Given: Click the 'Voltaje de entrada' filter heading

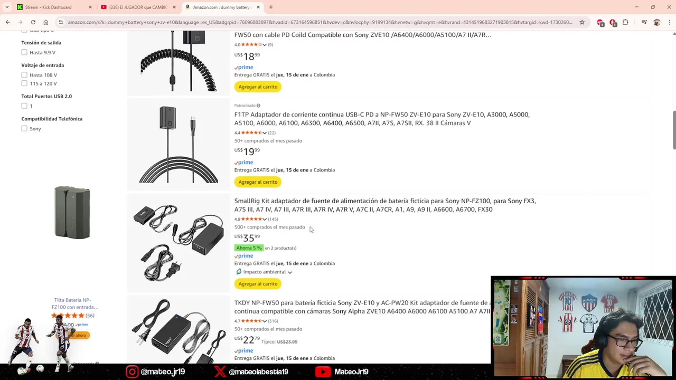Looking at the screenshot, I should 43,65.
